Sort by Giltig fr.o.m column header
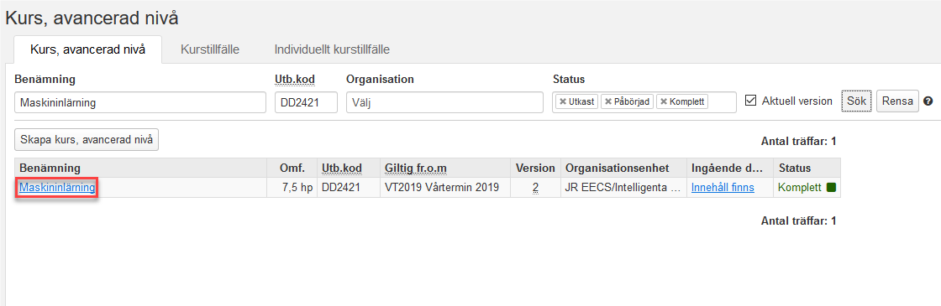This screenshot has width=941, height=306. pos(415,168)
